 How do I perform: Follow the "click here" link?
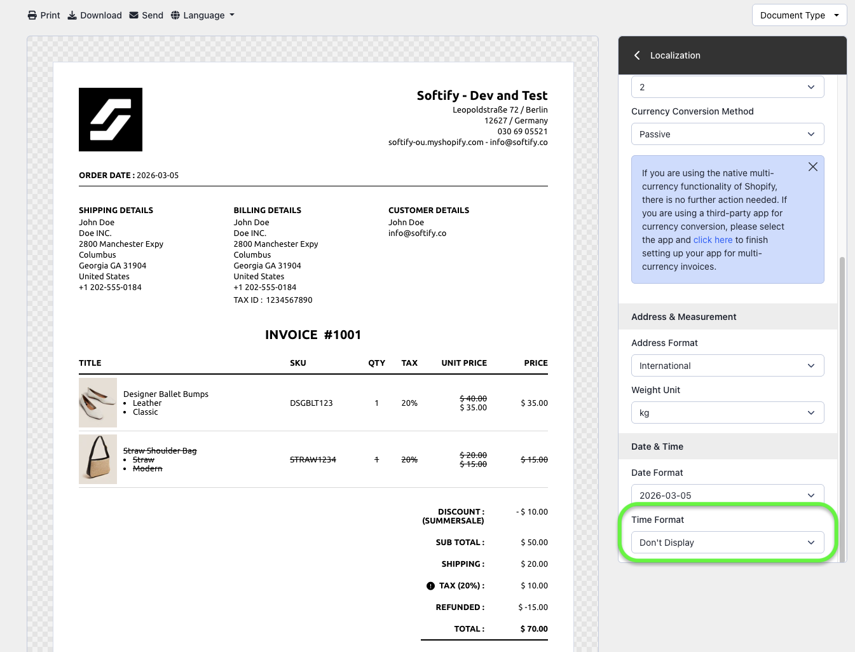click(x=713, y=240)
